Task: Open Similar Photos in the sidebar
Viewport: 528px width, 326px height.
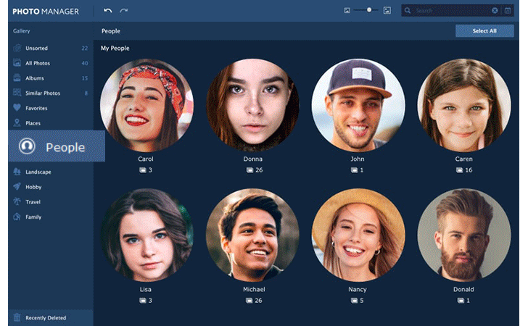Action: (x=51, y=93)
